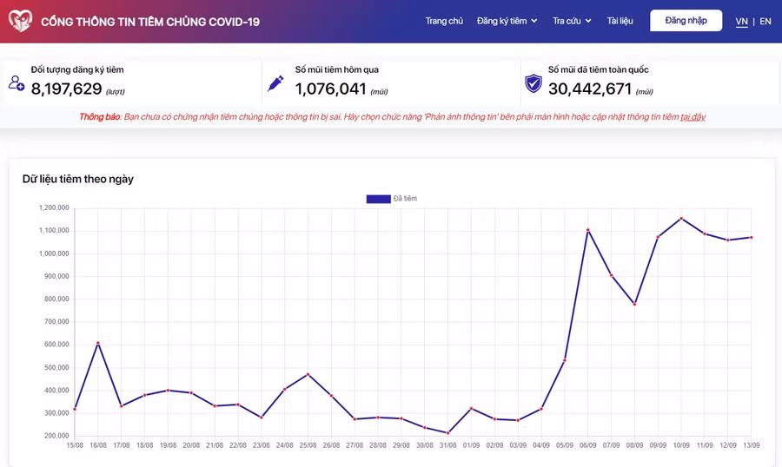Switch language to EN
This screenshot has height=467, width=782.
pyautogui.click(x=765, y=22)
